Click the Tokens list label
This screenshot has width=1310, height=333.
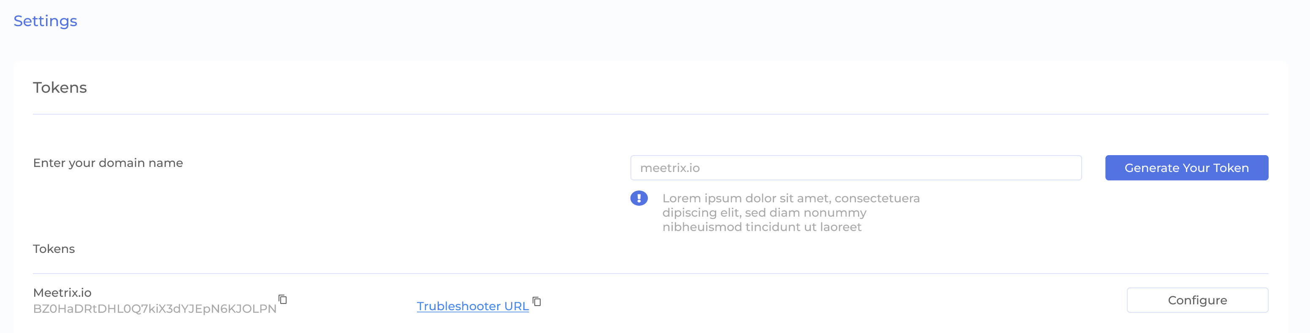(x=54, y=249)
